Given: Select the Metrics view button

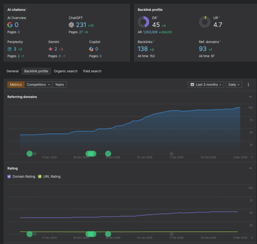Looking at the screenshot, I should click(16, 84).
